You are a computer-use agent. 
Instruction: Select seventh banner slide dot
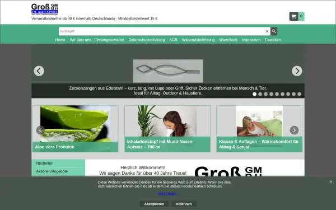(x=288, y=94)
